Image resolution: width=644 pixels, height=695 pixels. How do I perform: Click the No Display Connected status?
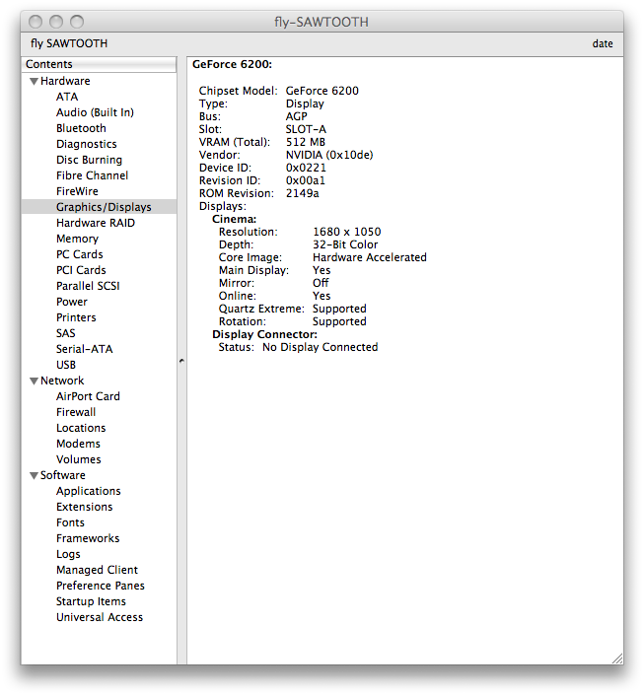tap(320, 347)
